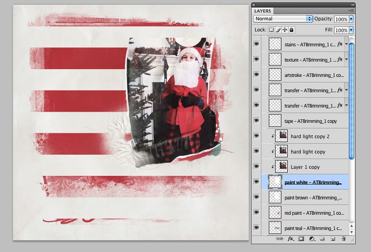371x252 pixels.
Task: Select the stains layer
Action: pos(305,44)
